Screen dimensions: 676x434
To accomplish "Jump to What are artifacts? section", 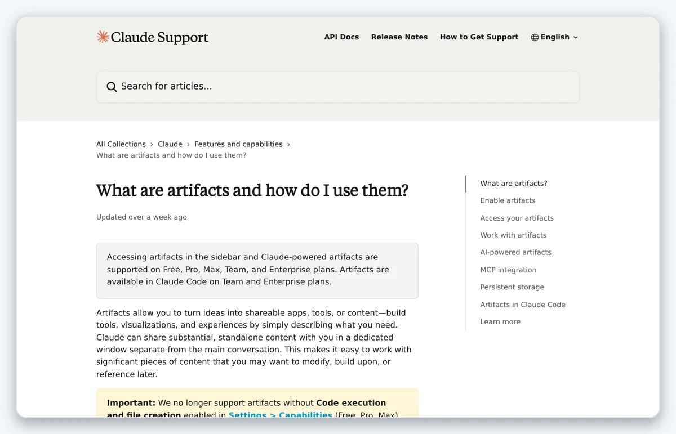I will pos(514,184).
